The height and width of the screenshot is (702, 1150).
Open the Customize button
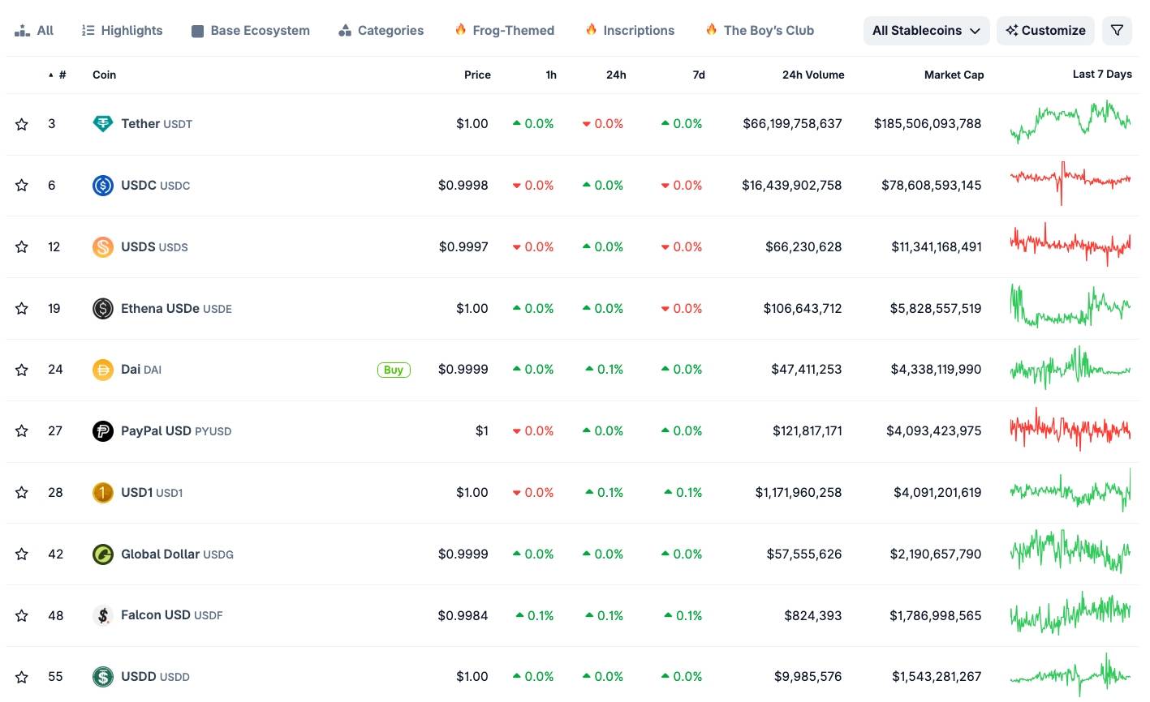click(x=1045, y=30)
